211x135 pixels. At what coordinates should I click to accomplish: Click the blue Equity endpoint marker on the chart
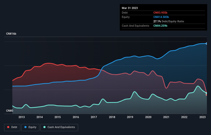[206, 44]
